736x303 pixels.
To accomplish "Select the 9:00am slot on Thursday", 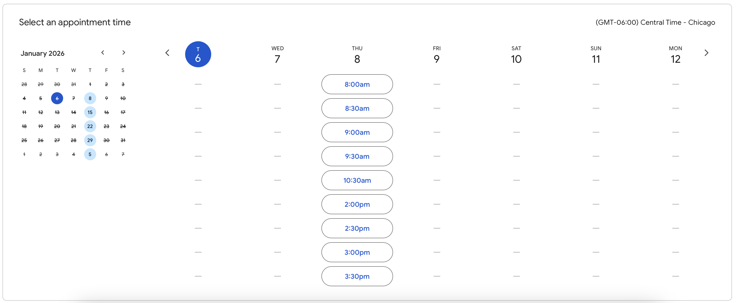I will tap(357, 132).
